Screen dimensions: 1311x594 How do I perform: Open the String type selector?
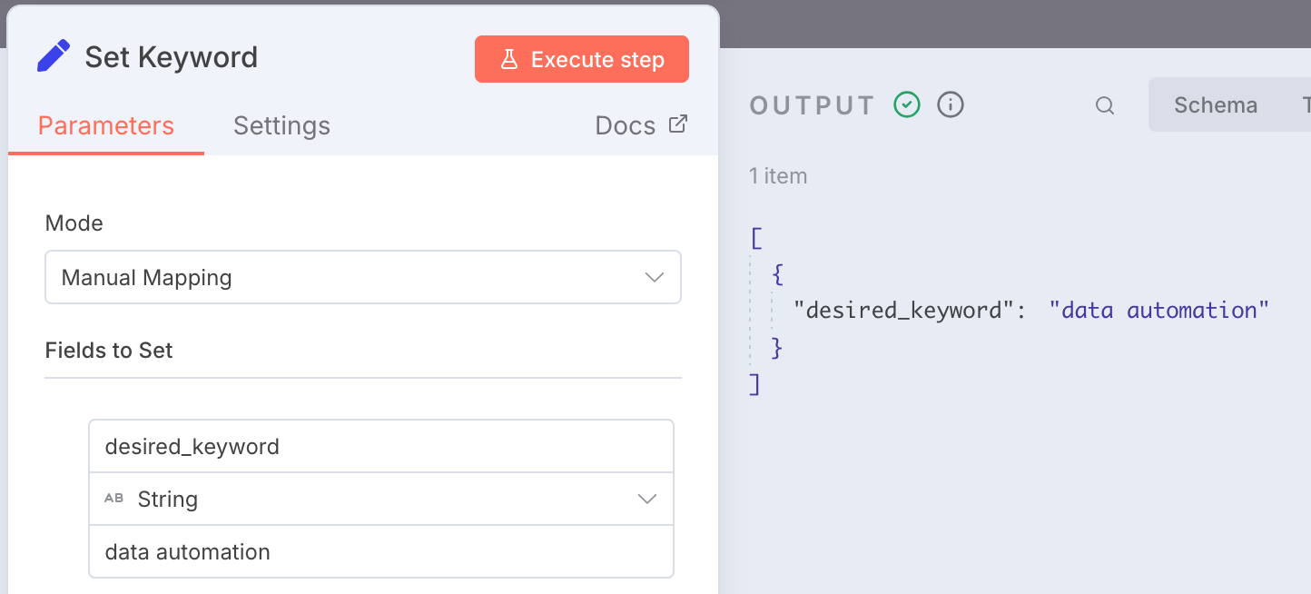380,499
